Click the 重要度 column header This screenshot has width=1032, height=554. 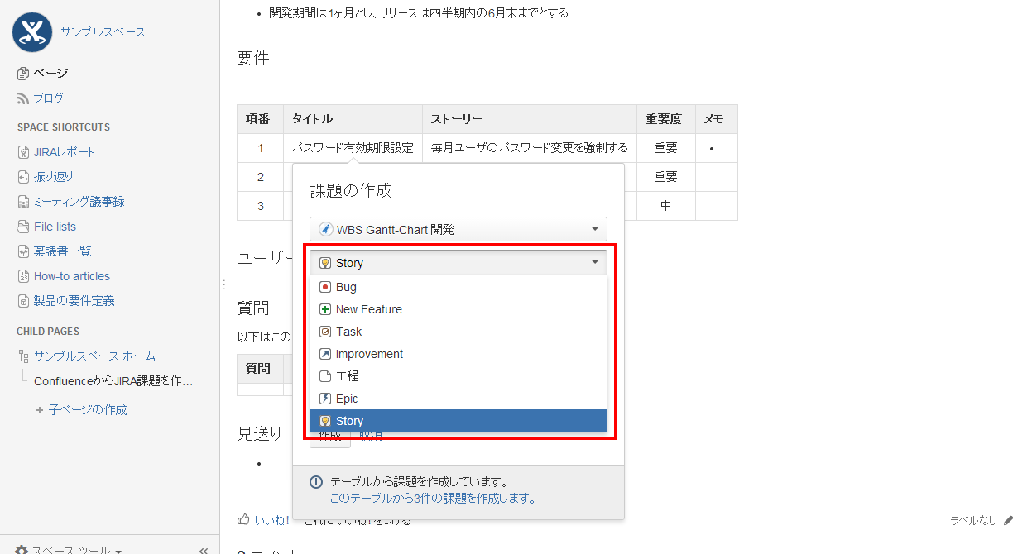click(x=666, y=119)
